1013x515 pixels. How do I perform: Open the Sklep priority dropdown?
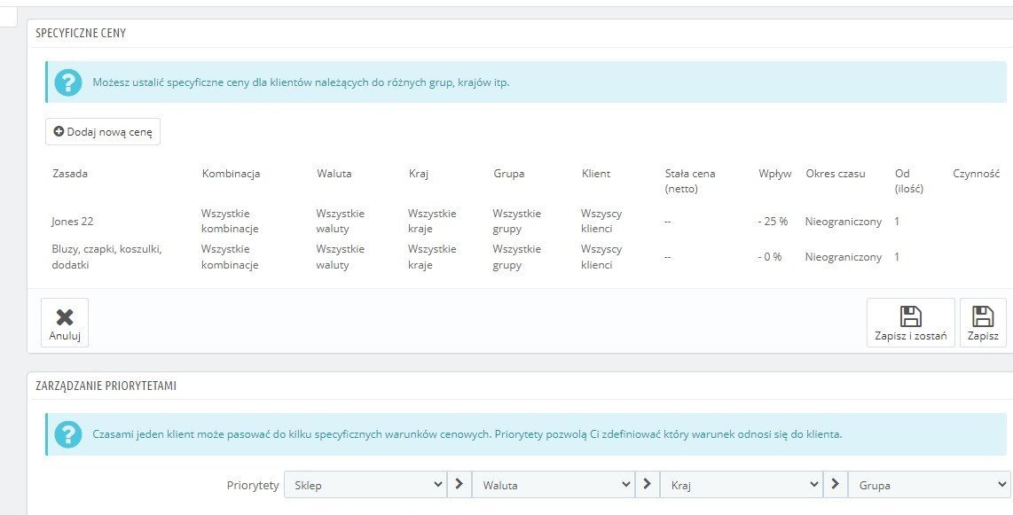[365, 485]
